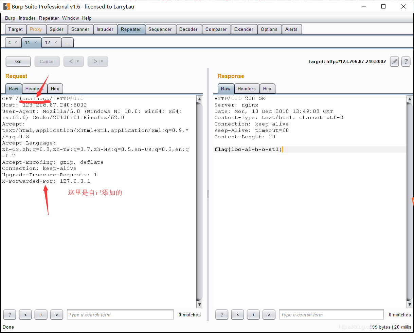Show the Response Hex view tab
The width and height of the screenshot is (414, 333).
pos(267,89)
